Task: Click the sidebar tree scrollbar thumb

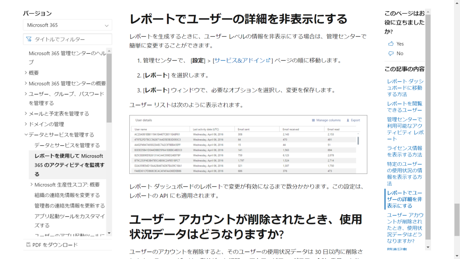Action: point(109,88)
